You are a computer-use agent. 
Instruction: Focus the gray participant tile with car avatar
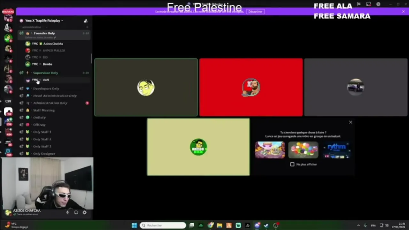pos(356,87)
